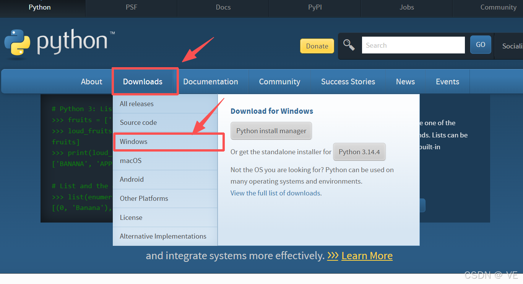Click the triple-chevron arrow before Learn More
523x284 pixels.
[333, 255]
